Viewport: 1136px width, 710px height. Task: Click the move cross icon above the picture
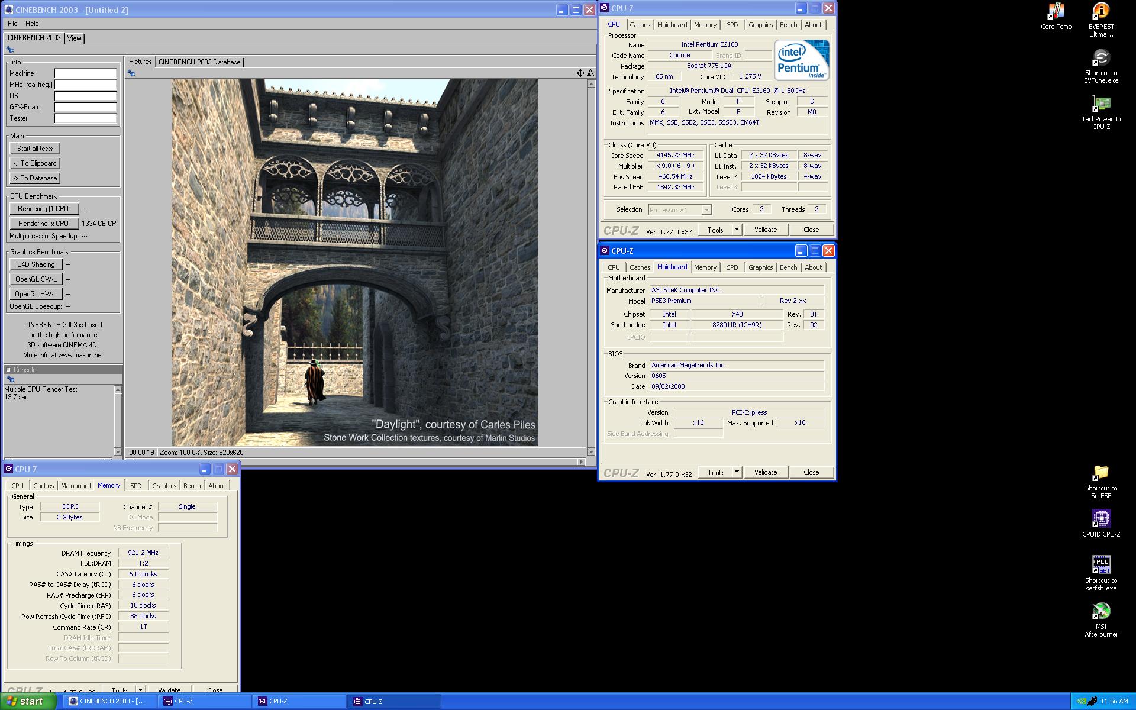580,73
